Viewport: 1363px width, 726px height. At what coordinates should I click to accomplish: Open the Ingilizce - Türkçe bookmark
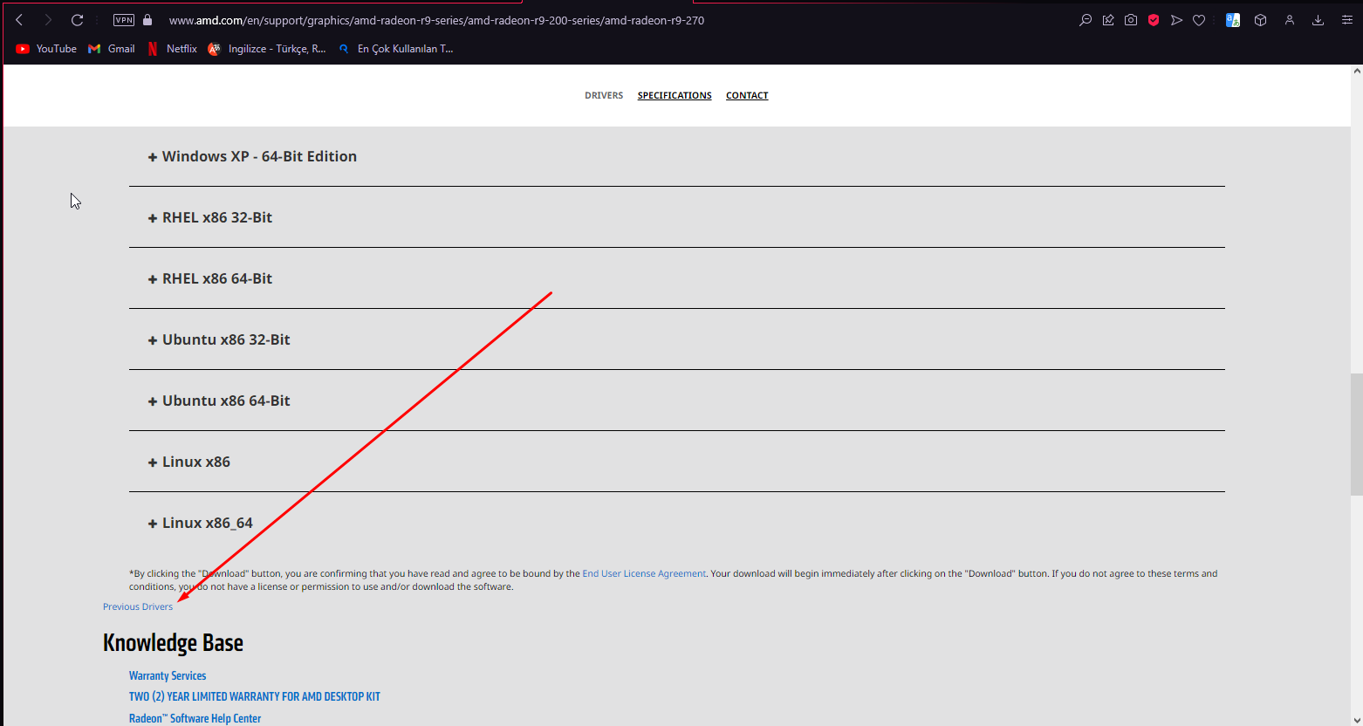pyautogui.click(x=267, y=49)
